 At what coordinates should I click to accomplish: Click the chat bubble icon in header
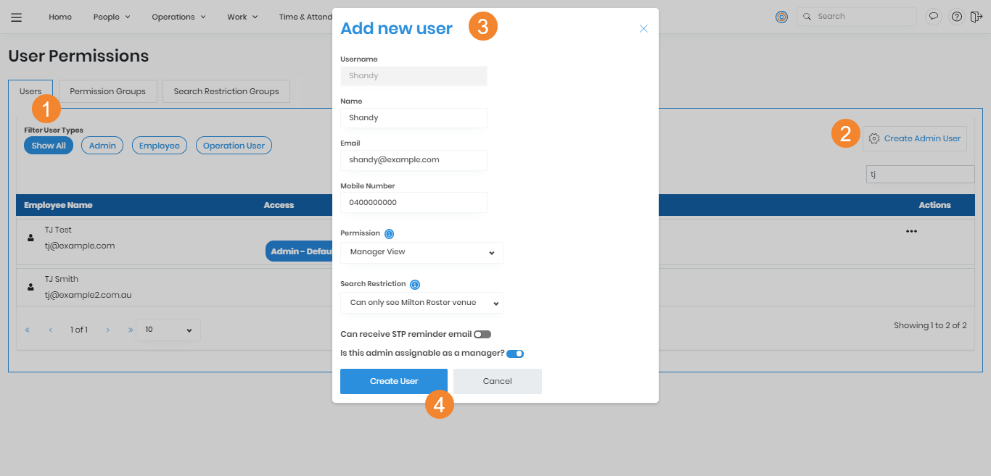(x=934, y=17)
